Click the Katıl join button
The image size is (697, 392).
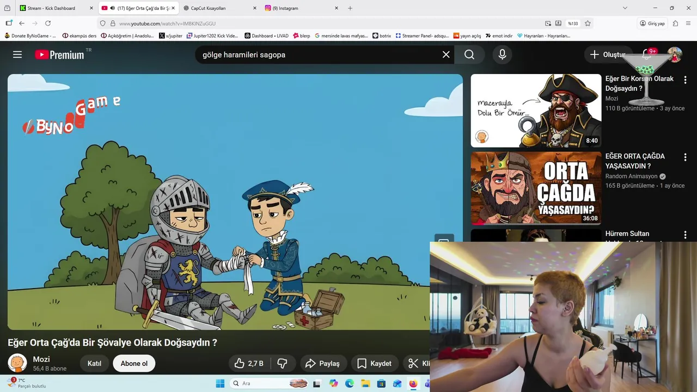coord(94,363)
